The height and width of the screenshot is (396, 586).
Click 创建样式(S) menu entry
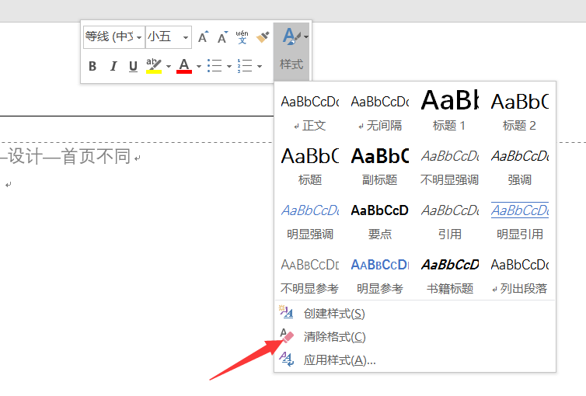415,313
